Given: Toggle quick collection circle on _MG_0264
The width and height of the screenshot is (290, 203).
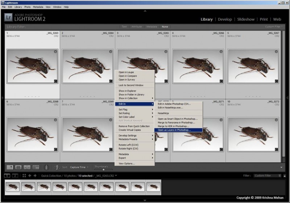Looking at the screenshot, I should click(111, 52).
